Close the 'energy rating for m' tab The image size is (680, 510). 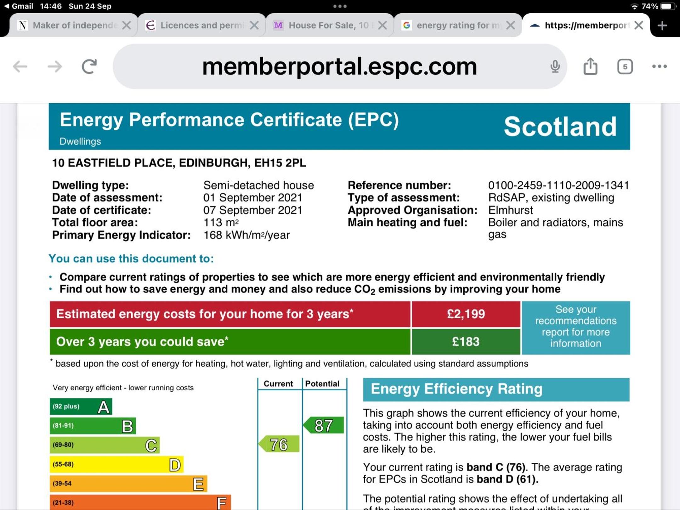coord(511,25)
